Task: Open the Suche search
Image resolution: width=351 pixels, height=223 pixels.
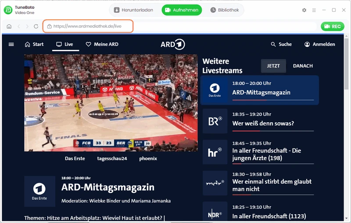Action: pyautogui.click(x=281, y=44)
